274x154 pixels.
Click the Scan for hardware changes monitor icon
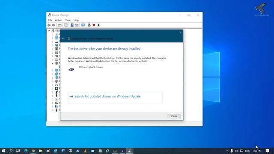pos(83,25)
